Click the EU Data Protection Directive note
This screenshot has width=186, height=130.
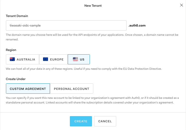[84, 69]
